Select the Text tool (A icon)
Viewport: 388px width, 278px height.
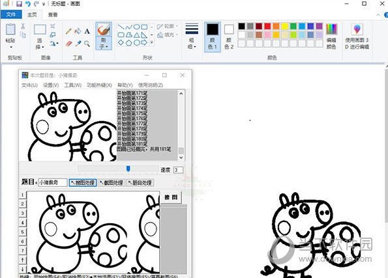87,31
